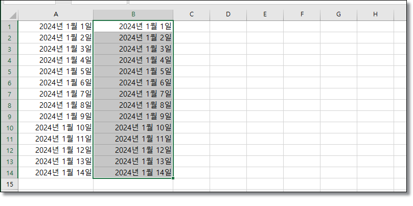Click cell A3 with 2024년 1월 3일

(x=56, y=49)
